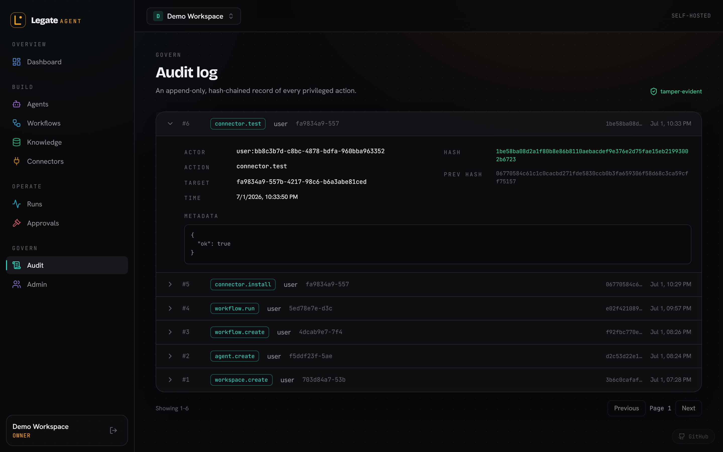Screen dimensions: 723x452
Task: Open Workflows in the sidebar
Action: pos(67,123)
